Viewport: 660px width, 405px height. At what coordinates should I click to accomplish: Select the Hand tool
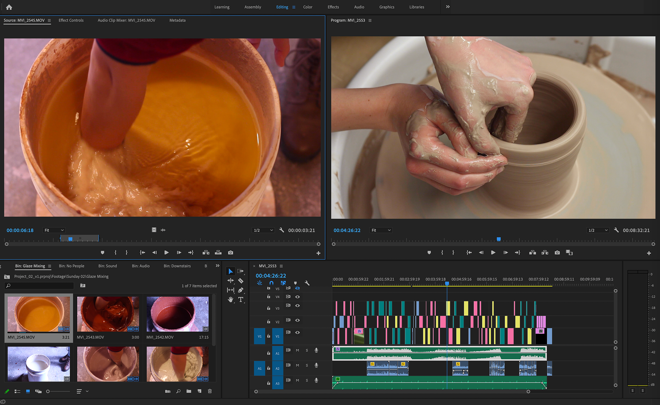tap(230, 299)
